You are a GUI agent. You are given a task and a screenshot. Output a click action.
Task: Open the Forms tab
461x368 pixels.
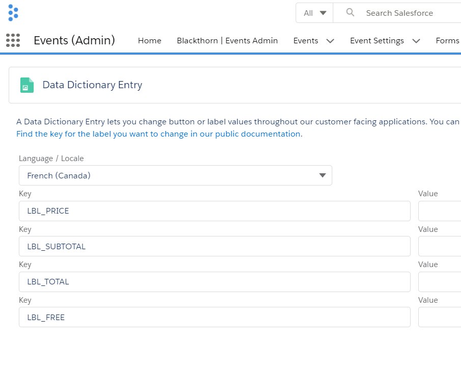[x=447, y=41]
